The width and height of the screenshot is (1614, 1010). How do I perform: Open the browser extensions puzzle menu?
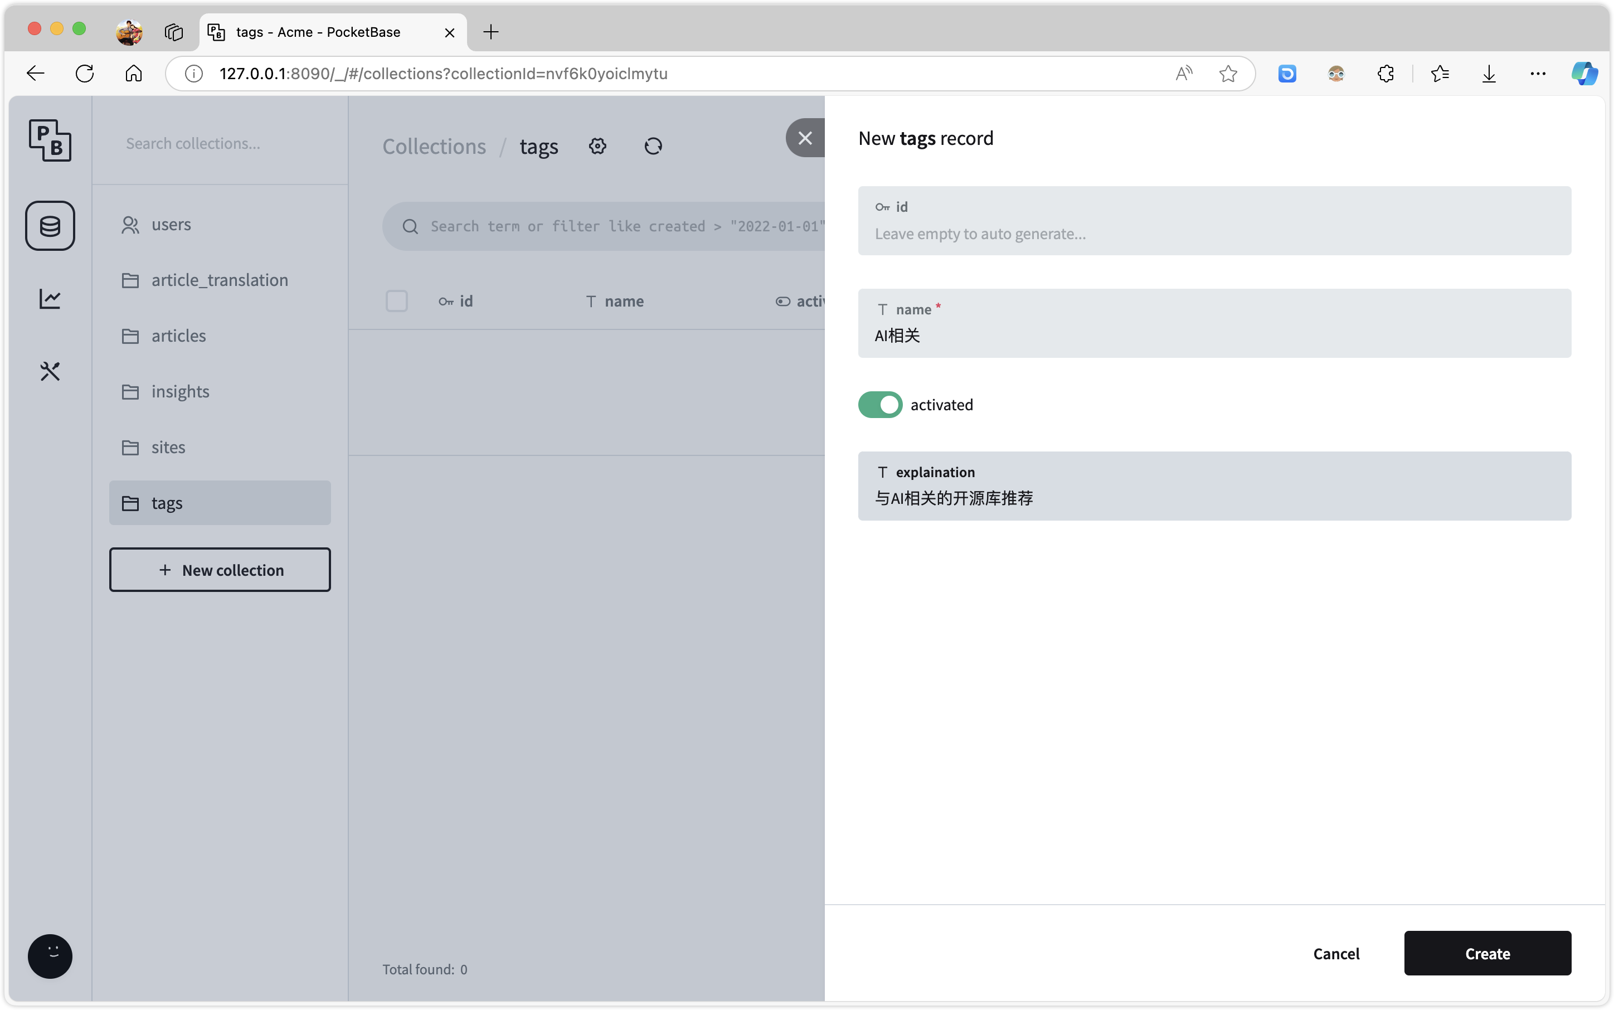1385,74
